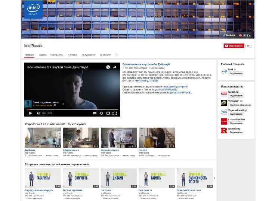Image resolution: width=269 pixels, height=201 pixels.
Task: Click the Легче video title link
Action: pos(143,150)
